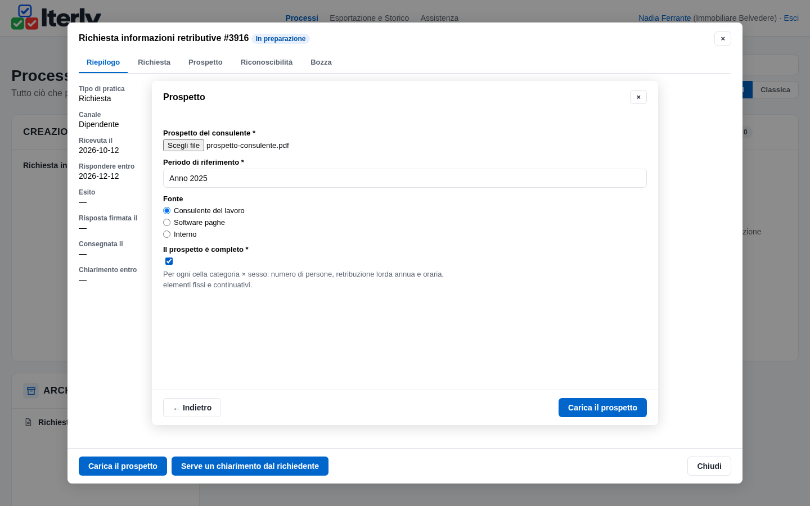Click the Canale value Dipendente
The width and height of the screenshot is (810, 506).
[x=99, y=124]
